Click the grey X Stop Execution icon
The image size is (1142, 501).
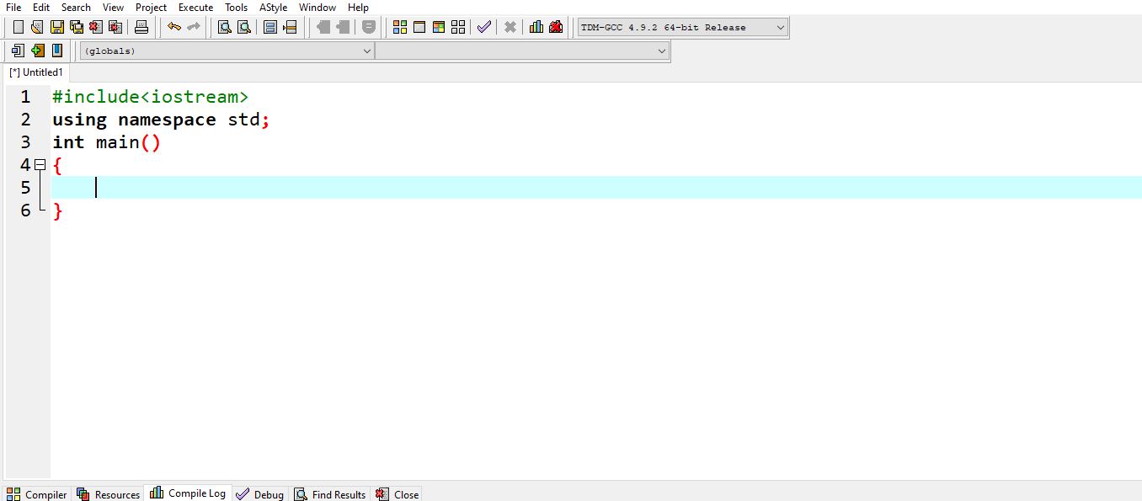point(510,27)
